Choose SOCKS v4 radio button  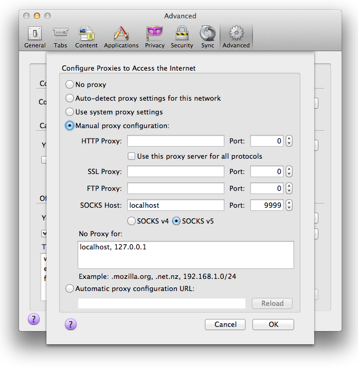pos(131,221)
